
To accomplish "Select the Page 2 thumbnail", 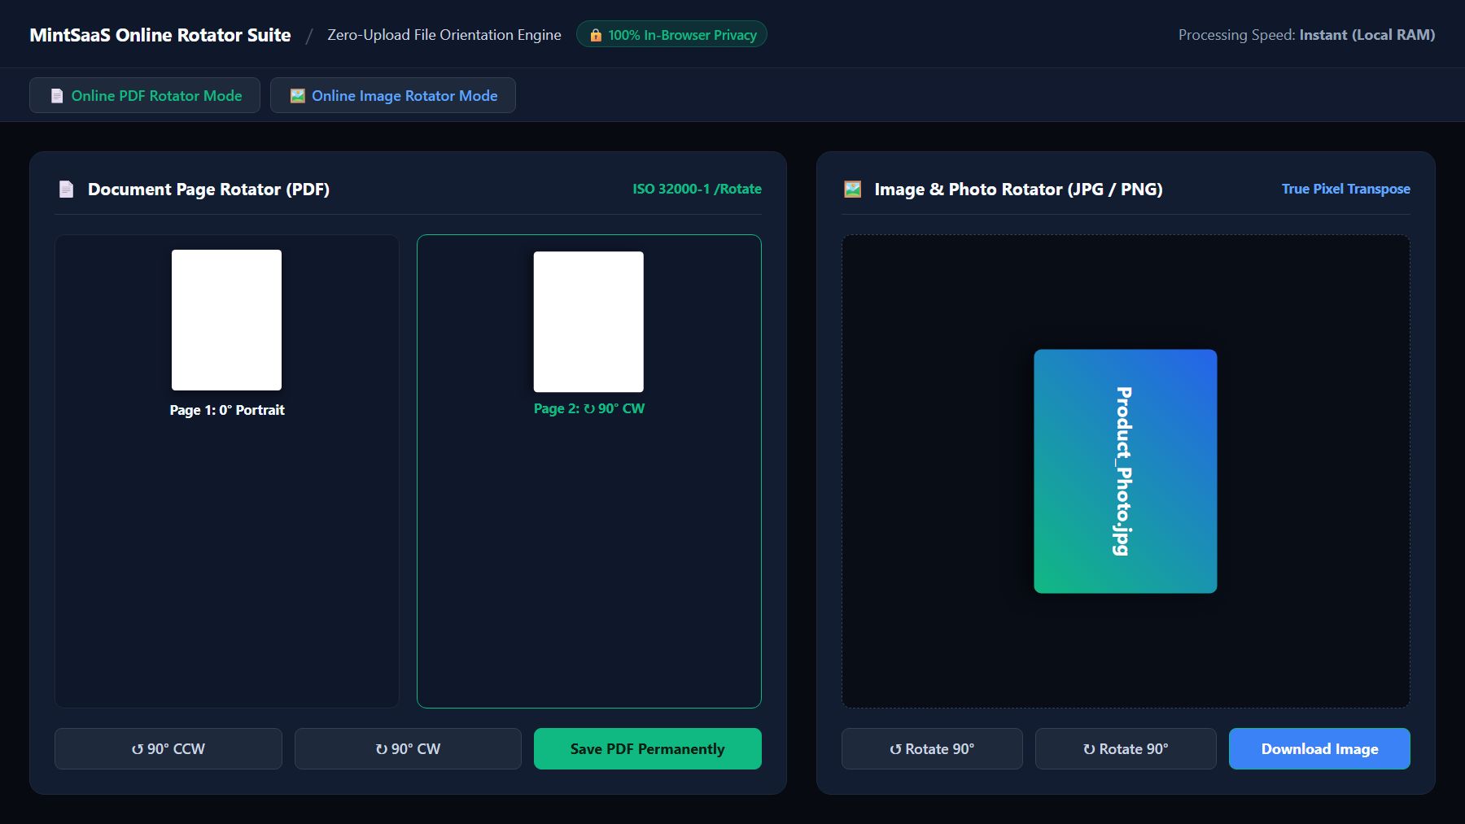I will click(x=588, y=321).
